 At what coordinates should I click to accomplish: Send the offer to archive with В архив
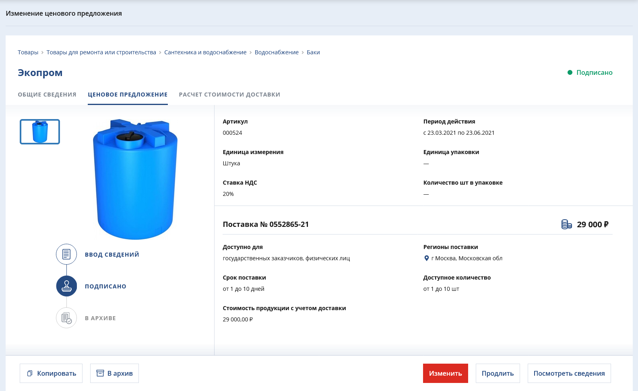click(x=114, y=373)
